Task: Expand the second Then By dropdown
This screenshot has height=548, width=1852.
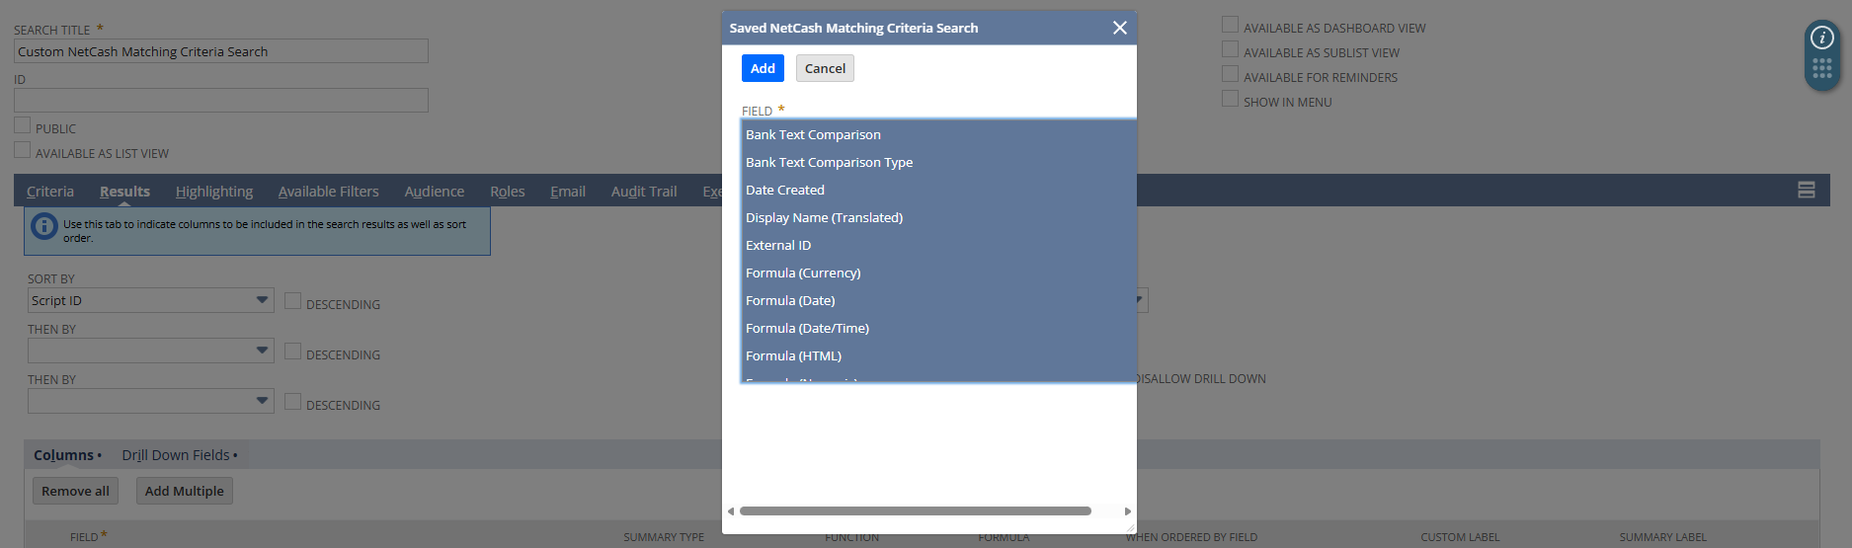Action: pyautogui.click(x=262, y=401)
